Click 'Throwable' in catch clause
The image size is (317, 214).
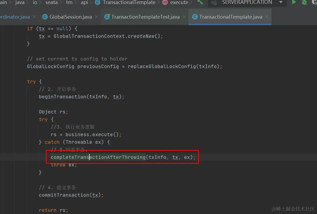[x=79, y=142]
